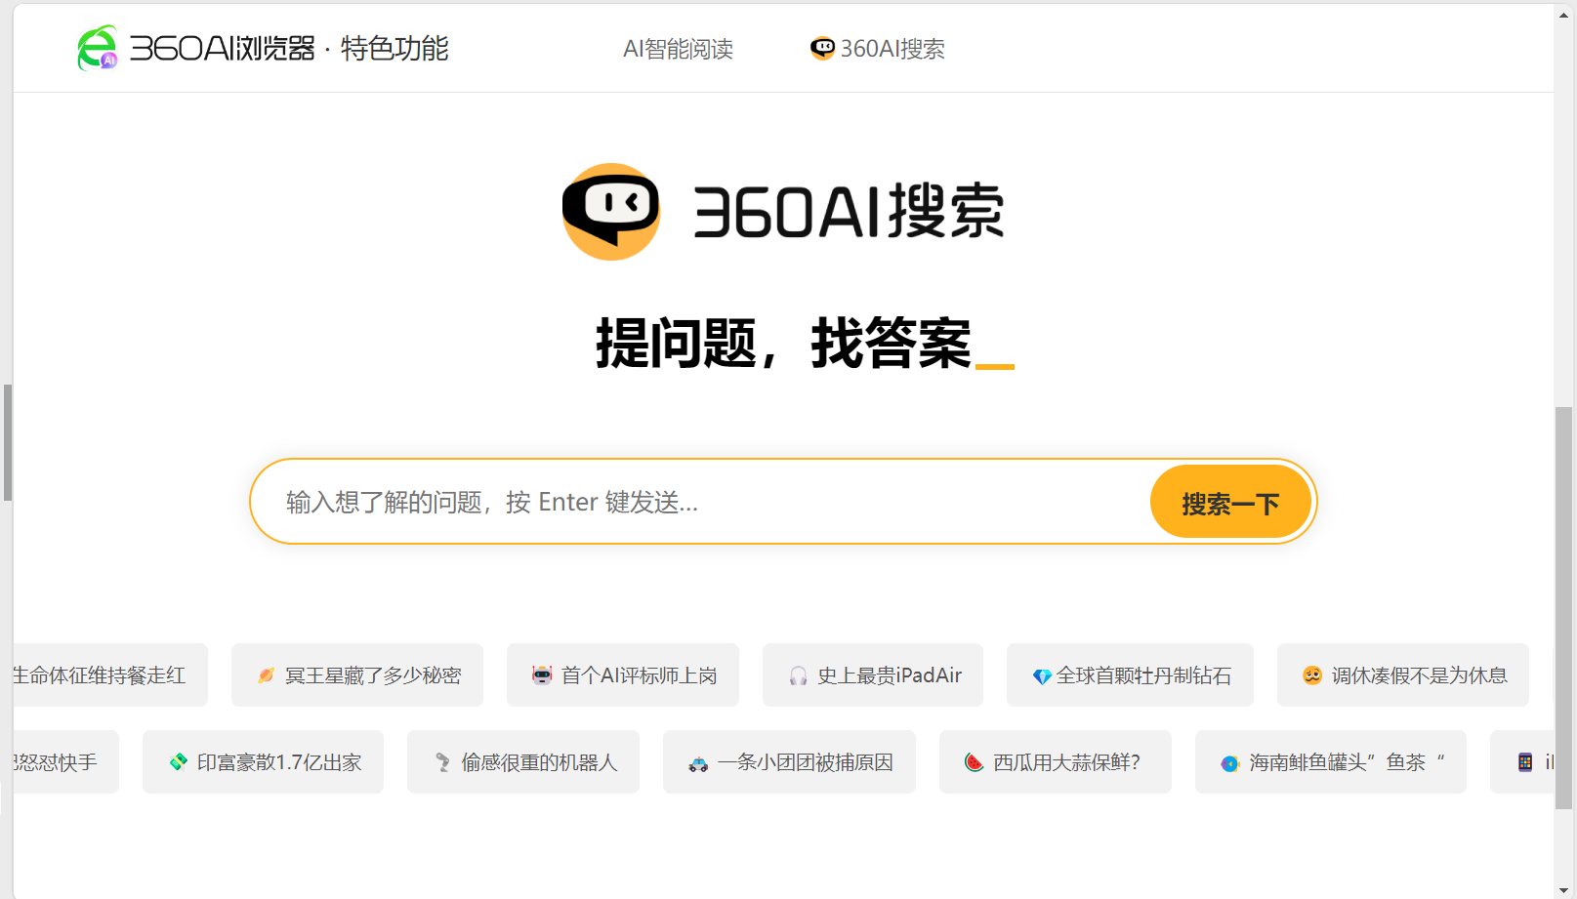
Task: Click the large 360AI搜索 robot logo
Action: 611,211
